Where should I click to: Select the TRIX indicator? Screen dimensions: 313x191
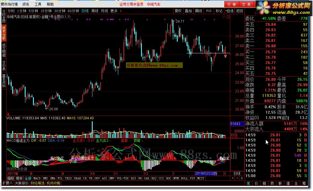[68, 178]
